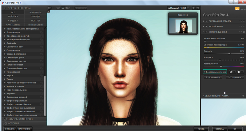This screenshot has width=246, height=131.
Task: Select split preview mode
Action: coord(63,8)
